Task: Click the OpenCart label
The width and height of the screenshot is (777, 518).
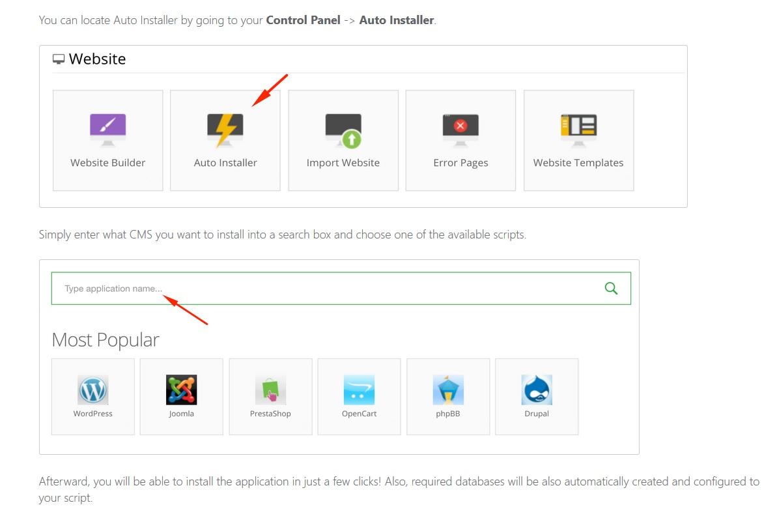Action: [x=359, y=413]
